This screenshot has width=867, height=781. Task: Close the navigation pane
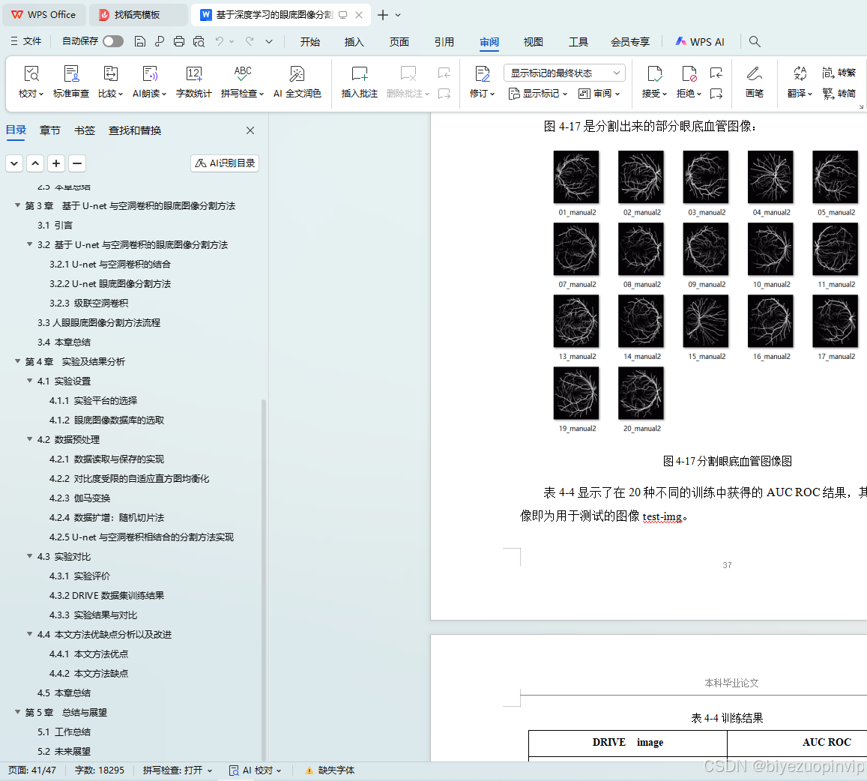(x=250, y=130)
